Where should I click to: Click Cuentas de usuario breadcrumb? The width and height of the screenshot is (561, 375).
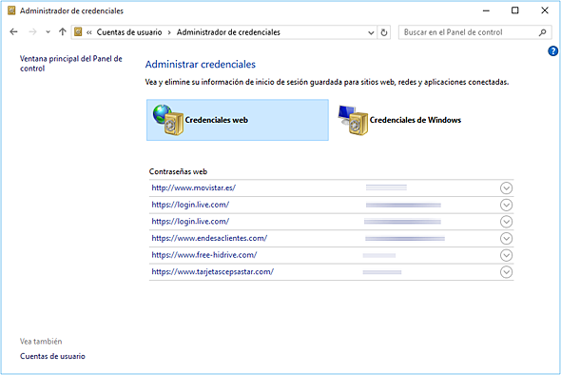(129, 32)
